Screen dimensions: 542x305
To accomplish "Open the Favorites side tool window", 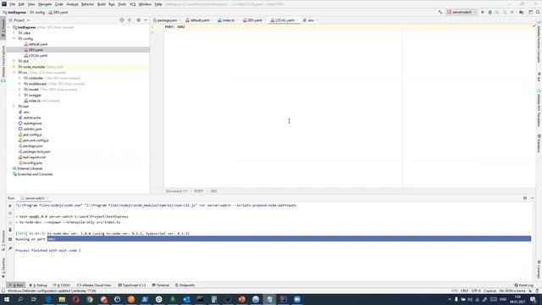I will coord(3,268).
